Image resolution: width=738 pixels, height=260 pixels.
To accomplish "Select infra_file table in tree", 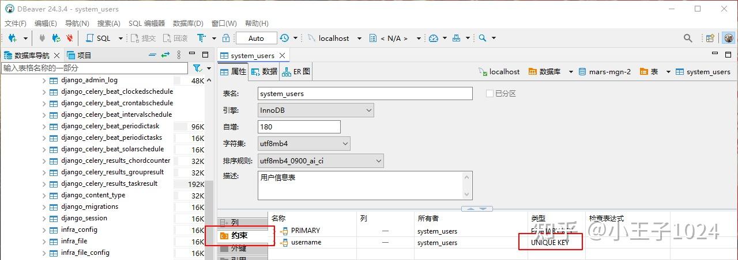I will click(74, 241).
